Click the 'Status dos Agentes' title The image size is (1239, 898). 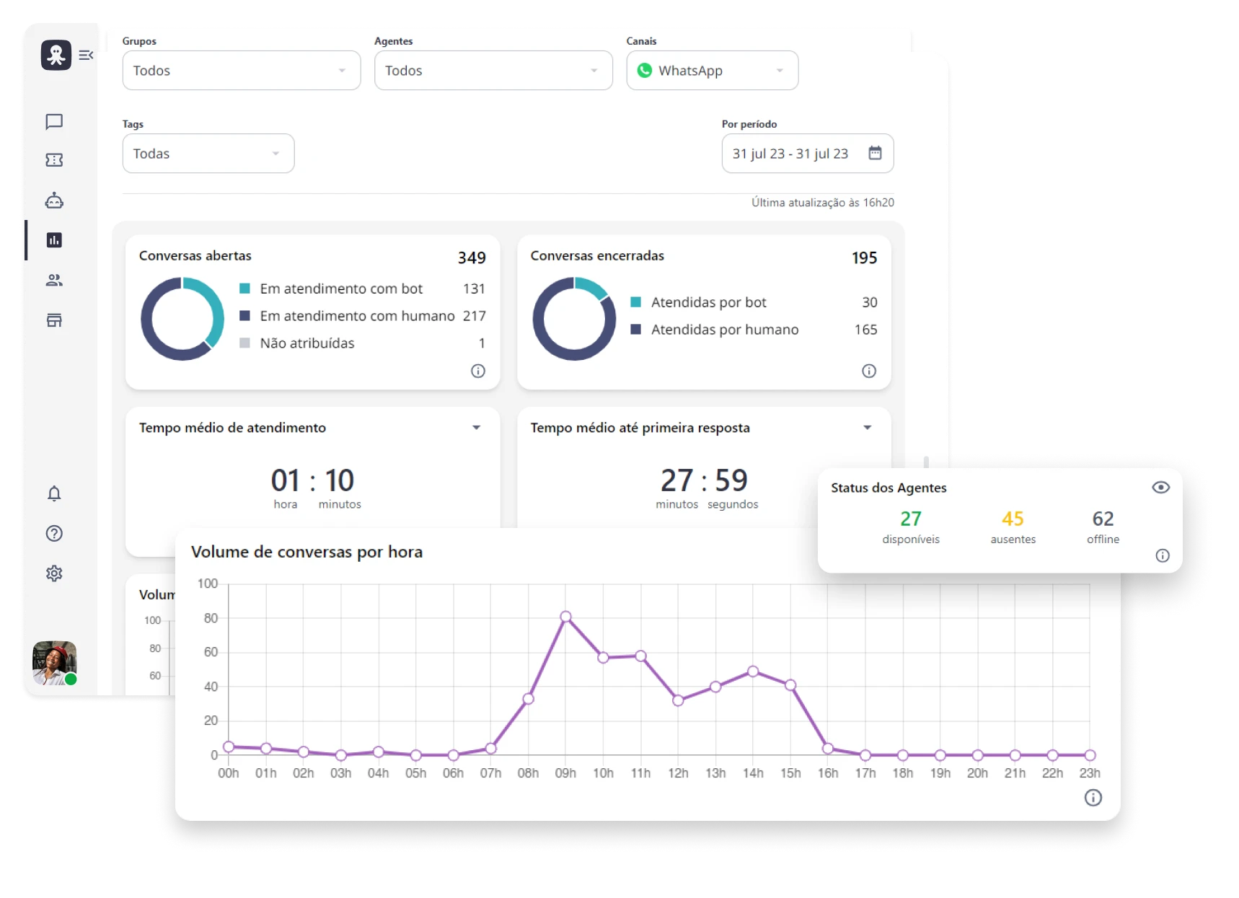[x=889, y=488]
